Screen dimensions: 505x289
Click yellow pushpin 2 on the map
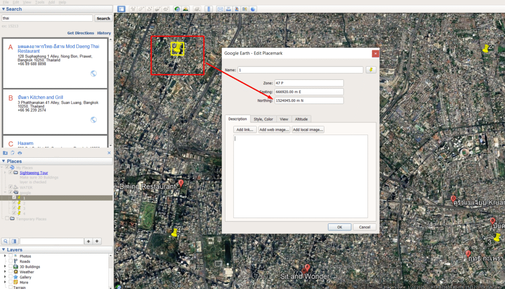pyautogui.click(x=486, y=49)
